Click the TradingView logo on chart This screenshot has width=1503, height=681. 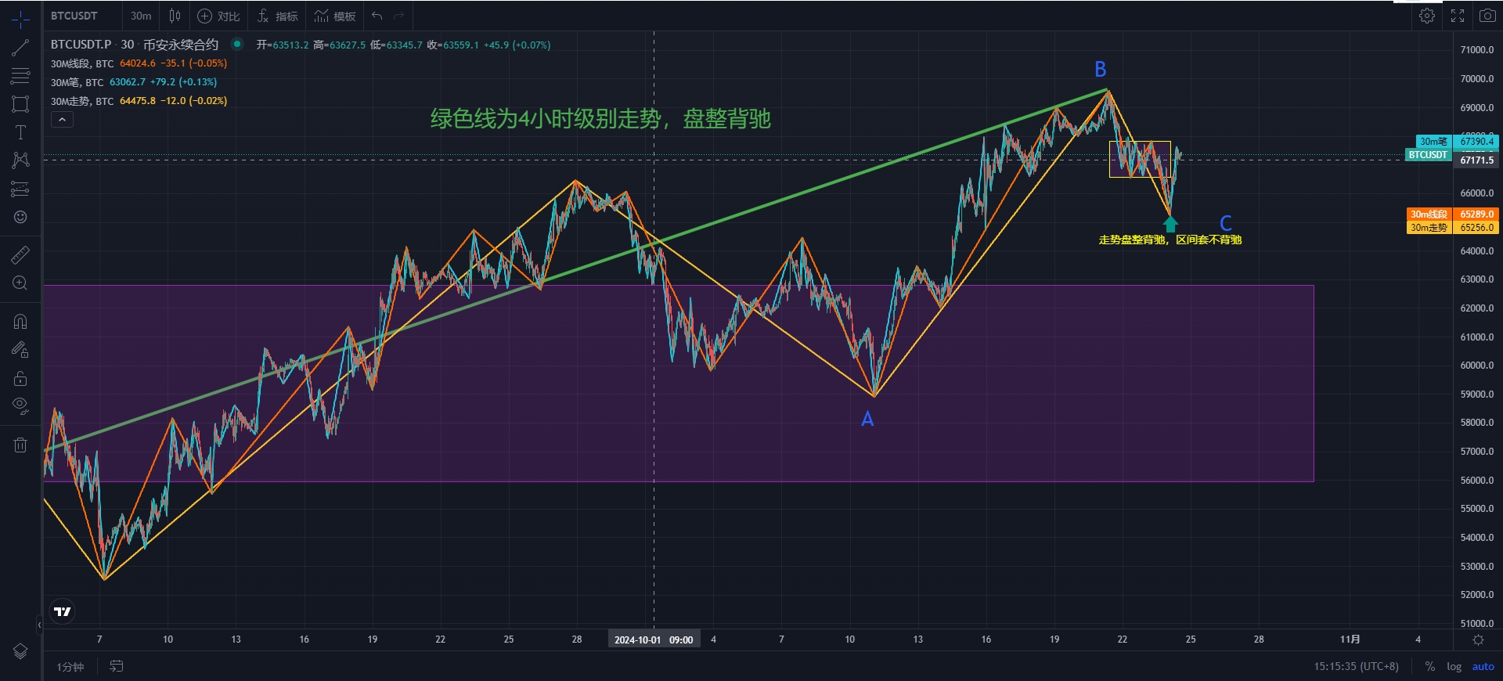63,611
